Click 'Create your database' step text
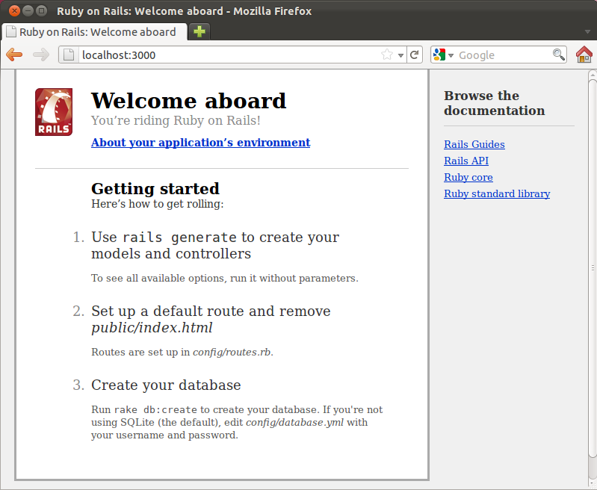Screen dimensions: 597x490 click(166, 385)
